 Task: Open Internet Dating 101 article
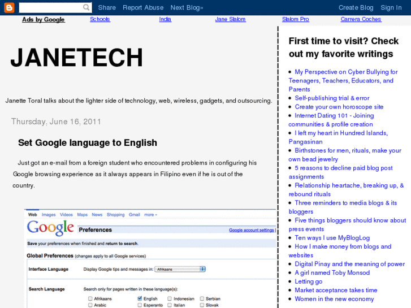(331, 120)
